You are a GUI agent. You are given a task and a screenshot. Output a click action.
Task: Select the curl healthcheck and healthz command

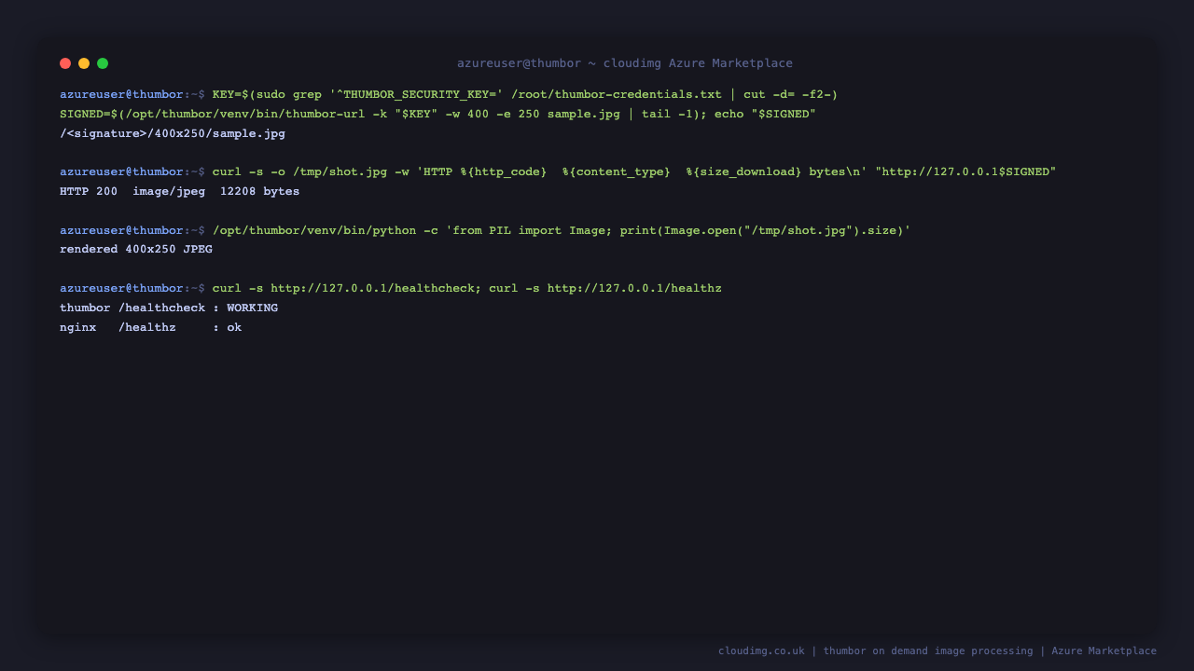467,289
